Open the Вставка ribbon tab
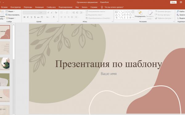Image resolution: width=185 pixels, height=115 pixels. point(4,7)
